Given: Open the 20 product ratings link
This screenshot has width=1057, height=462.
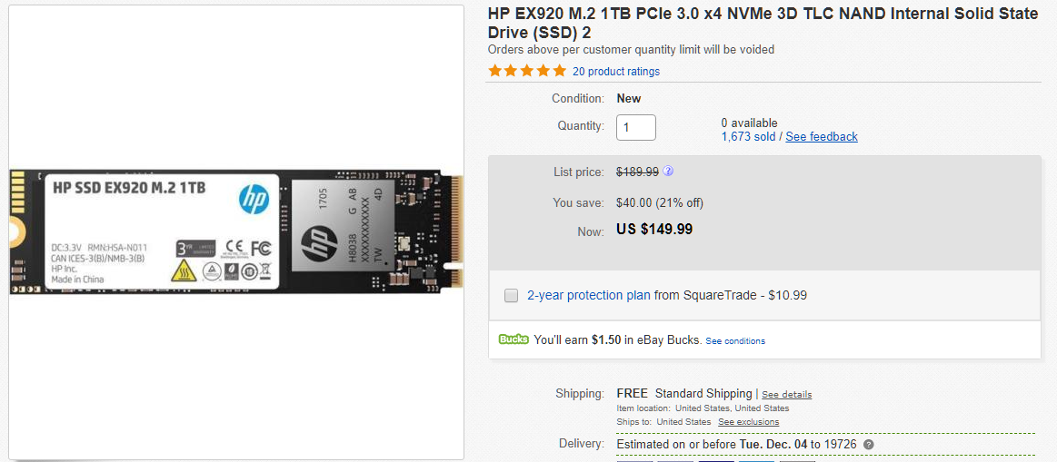Looking at the screenshot, I should click(x=616, y=72).
